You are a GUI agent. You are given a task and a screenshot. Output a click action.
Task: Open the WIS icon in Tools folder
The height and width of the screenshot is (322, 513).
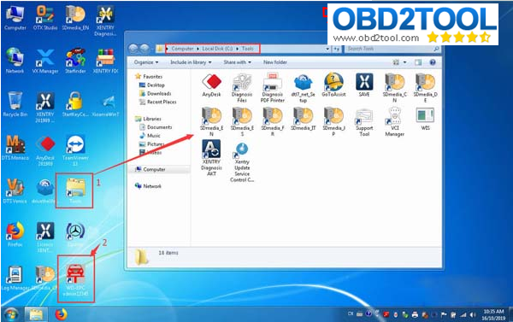[425, 119]
